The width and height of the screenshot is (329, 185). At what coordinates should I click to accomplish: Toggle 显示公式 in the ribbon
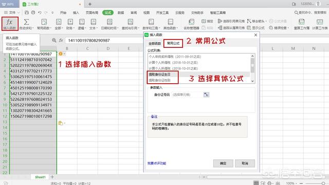tap(256, 28)
